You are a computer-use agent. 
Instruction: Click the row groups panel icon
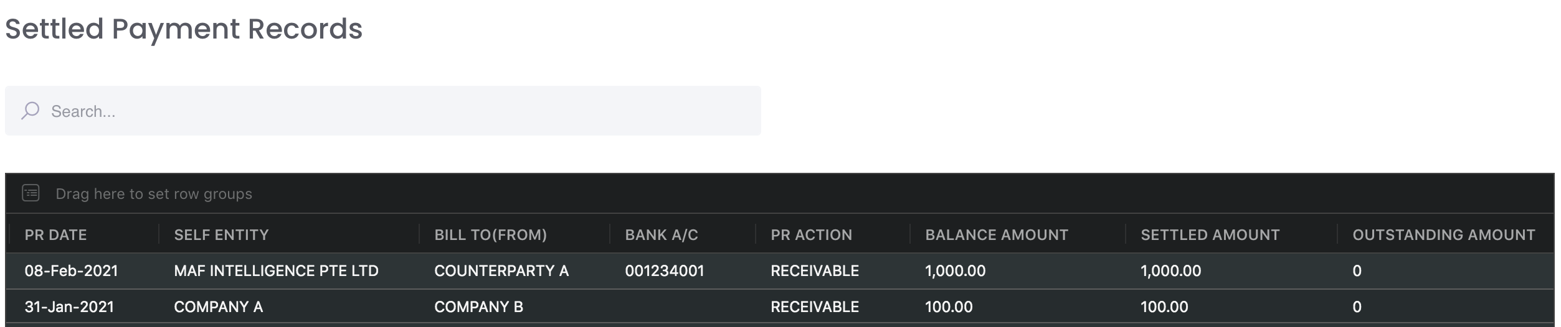click(31, 193)
